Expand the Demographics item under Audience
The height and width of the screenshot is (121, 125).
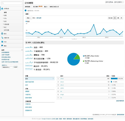(5, 15)
